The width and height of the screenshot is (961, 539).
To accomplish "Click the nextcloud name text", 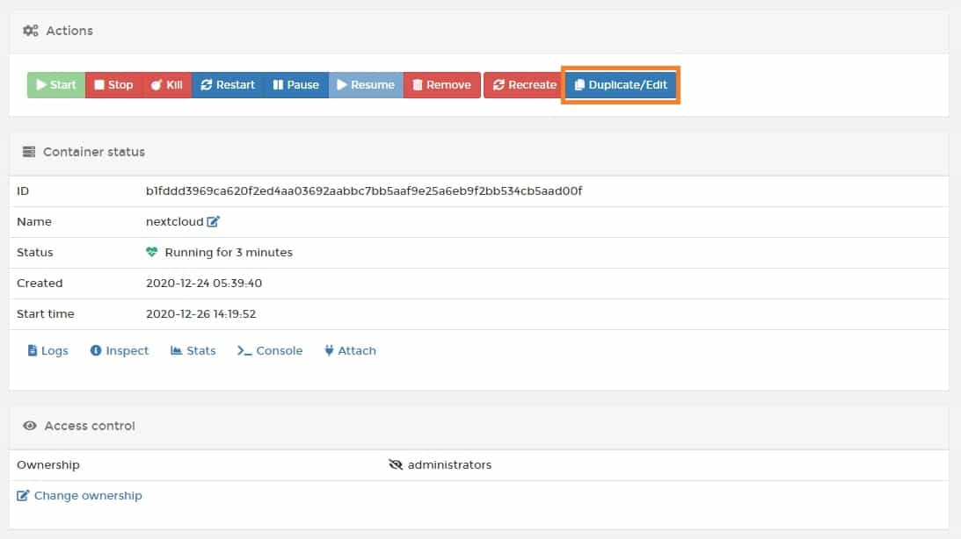I will coord(175,221).
